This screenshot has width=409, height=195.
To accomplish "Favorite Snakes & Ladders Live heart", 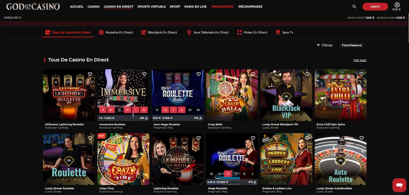I will (x=307, y=138).
